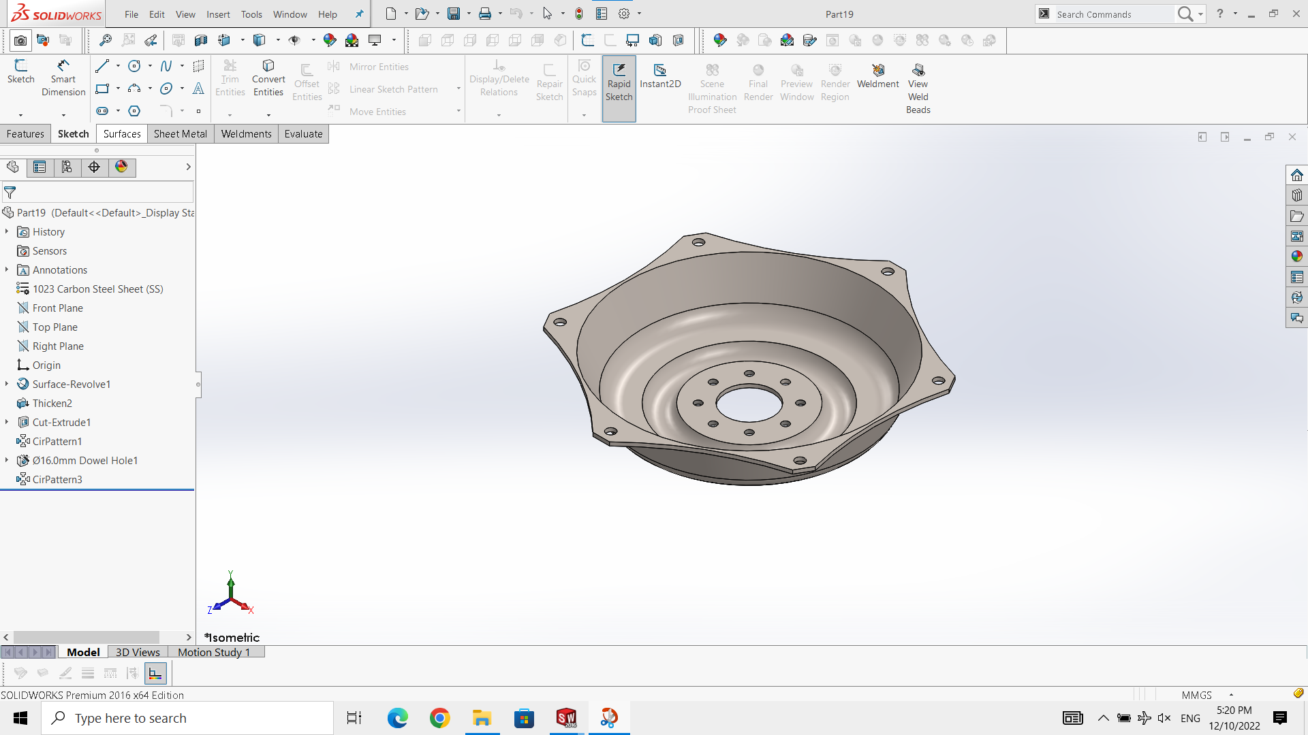Click the Sketch tool icon
The height and width of the screenshot is (735, 1308).
(x=20, y=71)
